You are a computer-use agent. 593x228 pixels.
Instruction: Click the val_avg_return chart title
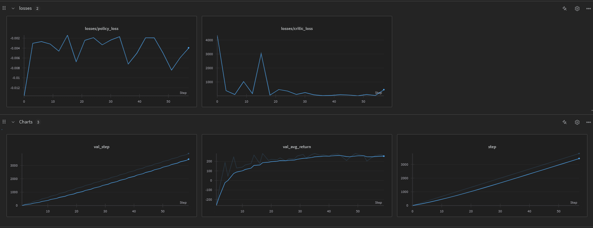(297, 147)
